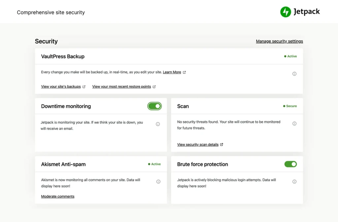Viewport: 338px width, 222px height.
Task: Click the Akismet Anti-spam Active status
Action: (154, 164)
